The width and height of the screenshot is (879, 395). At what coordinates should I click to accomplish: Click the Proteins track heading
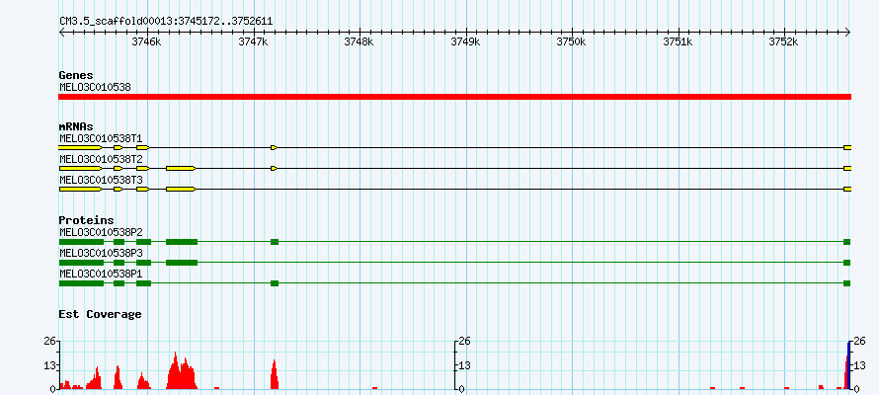(x=86, y=220)
